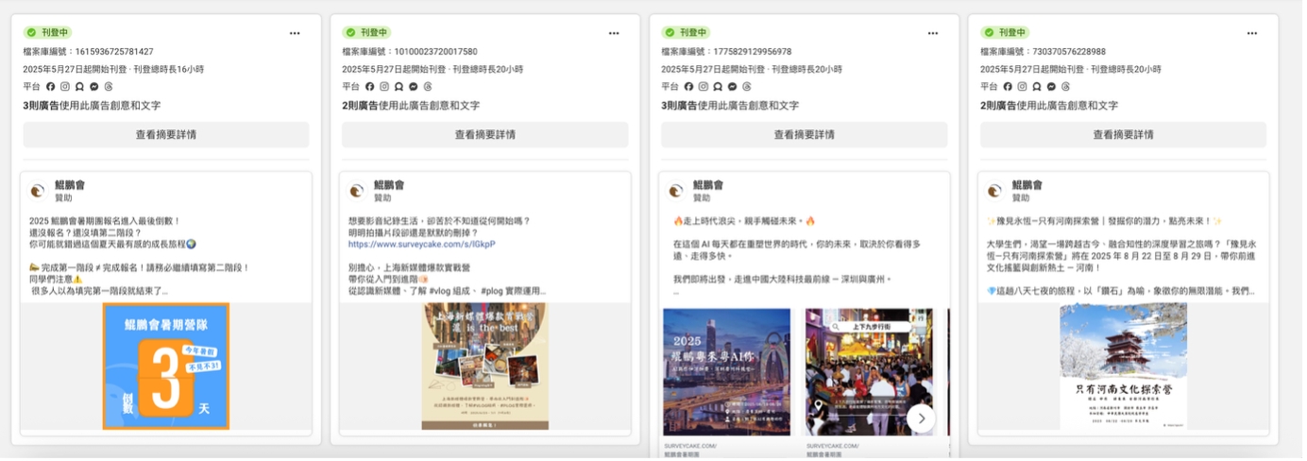Click 2則廣告 text on ad 10100023720017580

[360, 106]
